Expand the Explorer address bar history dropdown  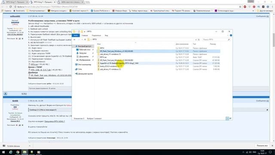(x=196, y=40)
